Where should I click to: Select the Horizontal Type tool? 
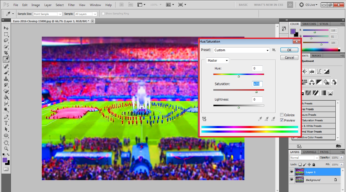click(x=6, y=123)
